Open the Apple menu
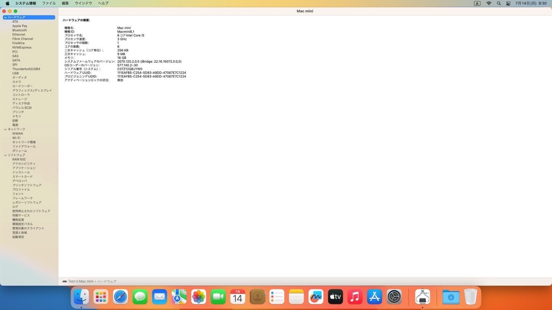Screen dimensions: 552x310 coord(7,3)
